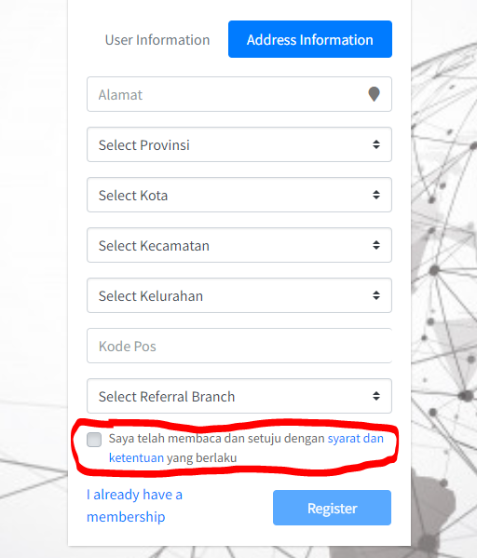Select the Address Information tab
The height and width of the screenshot is (558, 477).
tap(310, 39)
